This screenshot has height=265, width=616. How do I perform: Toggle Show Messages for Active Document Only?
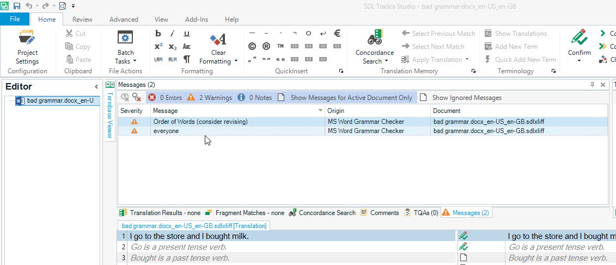tap(346, 97)
